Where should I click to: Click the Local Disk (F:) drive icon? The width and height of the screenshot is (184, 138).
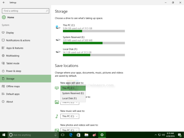click(58, 52)
